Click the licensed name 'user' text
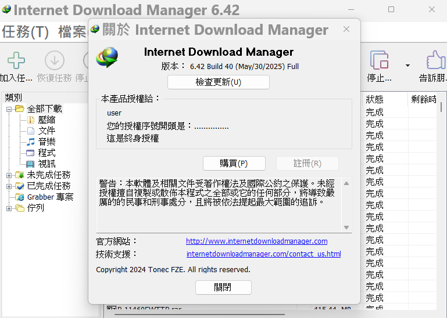This screenshot has height=318, width=447. 114,113
